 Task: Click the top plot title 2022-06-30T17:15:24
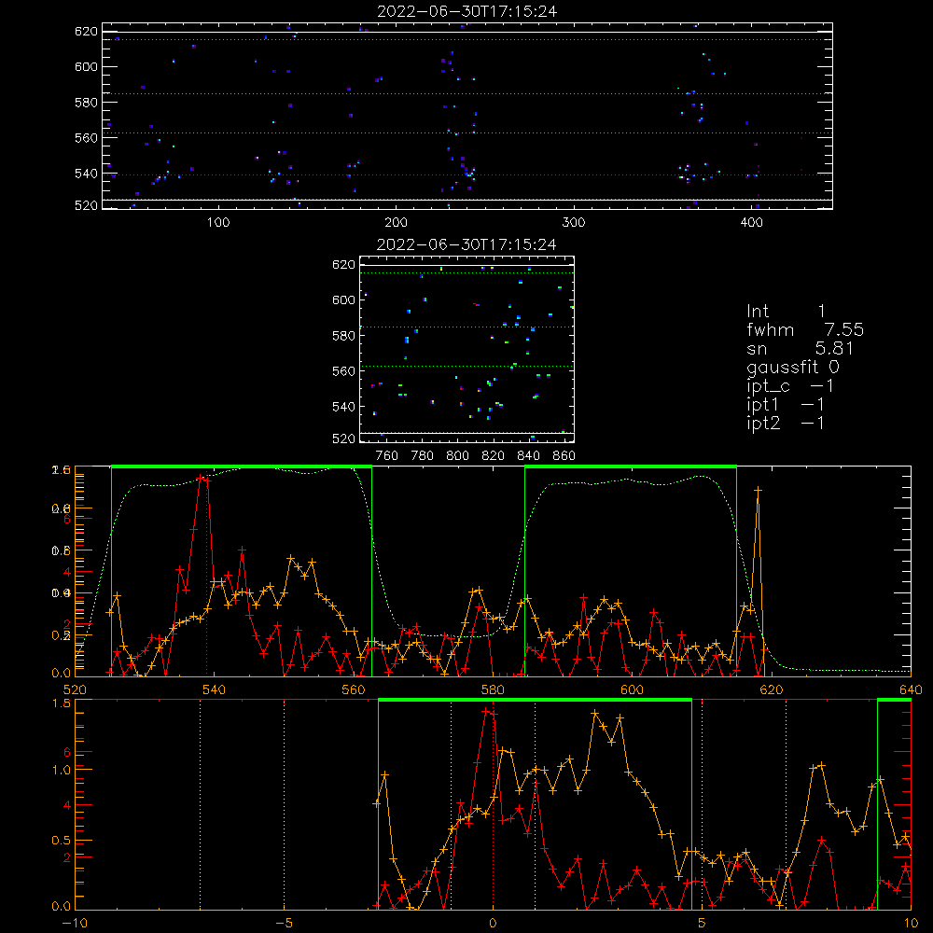tap(467, 11)
